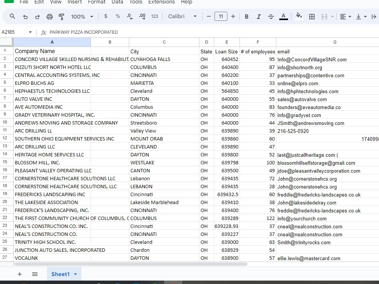Screen dimensions: 379x284
Task: Show all sheets list icon
Action: click(35, 274)
